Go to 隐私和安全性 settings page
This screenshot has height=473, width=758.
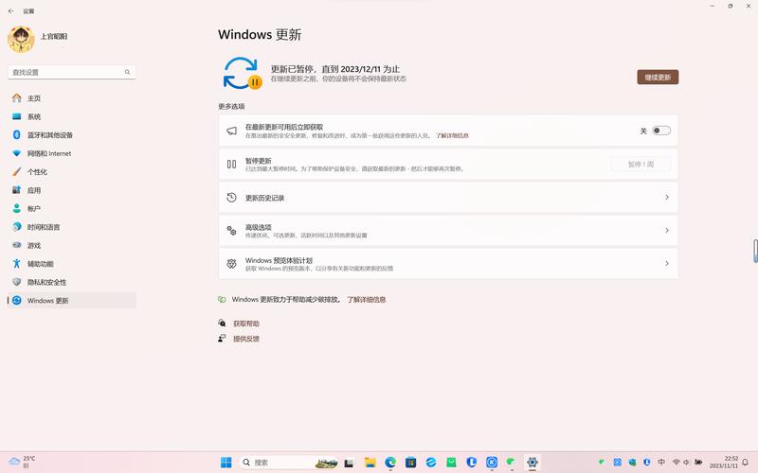click(46, 282)
